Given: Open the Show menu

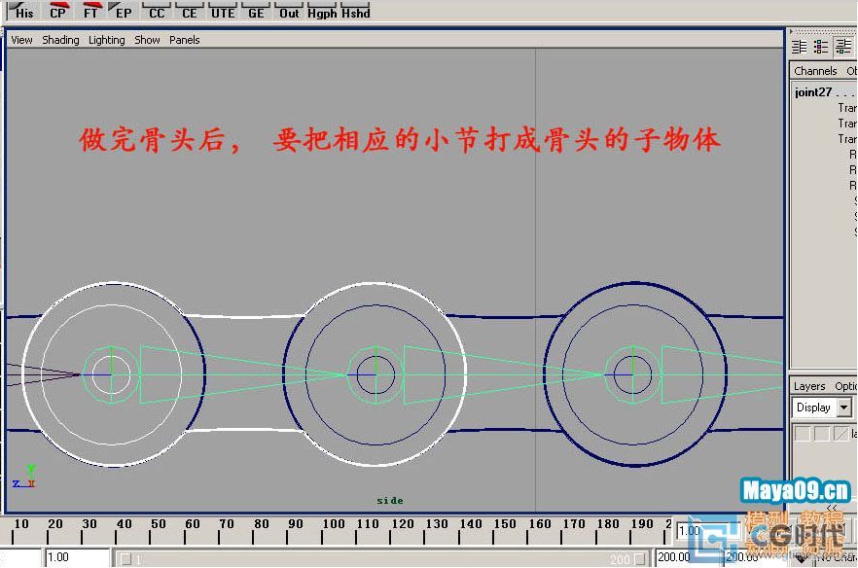Looking at the screenshot, I should pos(147,40).
